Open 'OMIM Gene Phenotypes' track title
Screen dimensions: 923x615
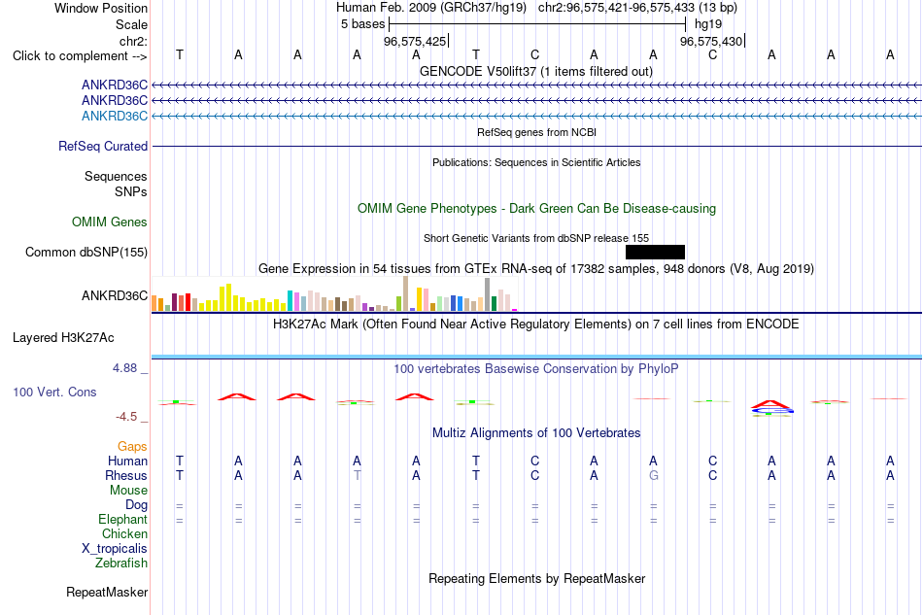point(536,208)
